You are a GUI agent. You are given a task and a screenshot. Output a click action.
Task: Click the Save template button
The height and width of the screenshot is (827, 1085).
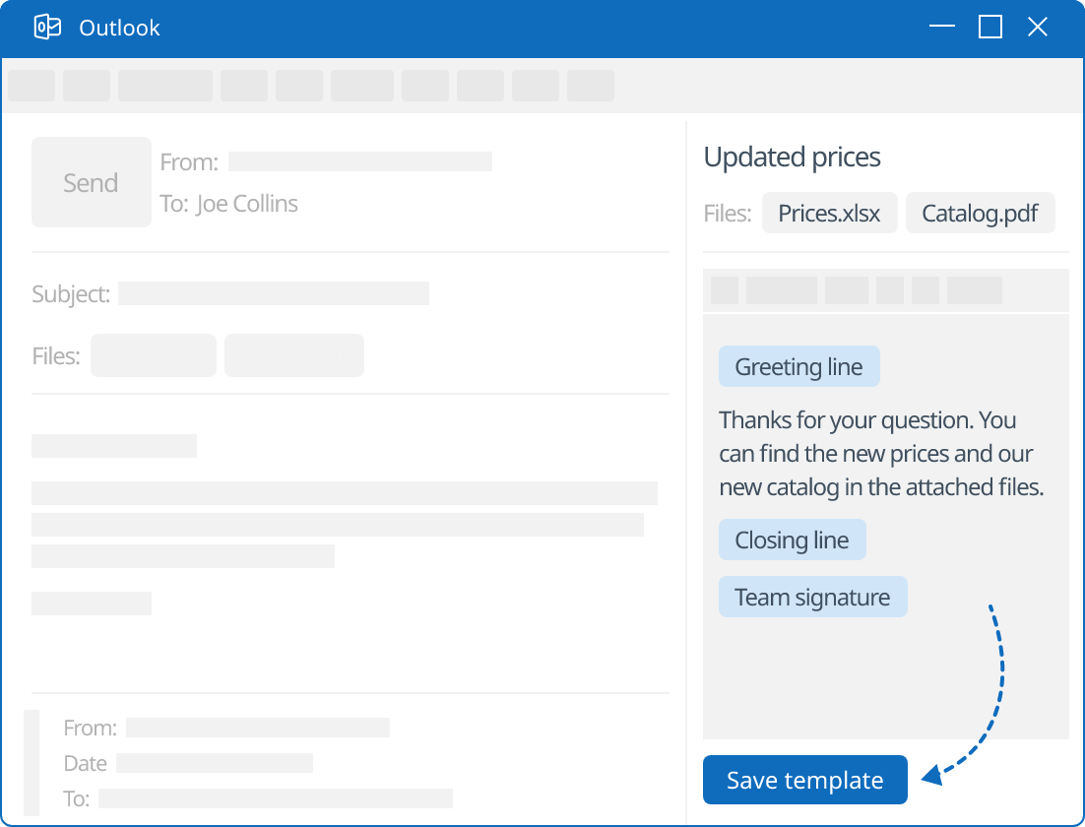pyautogui.click(x=804, y=779)
